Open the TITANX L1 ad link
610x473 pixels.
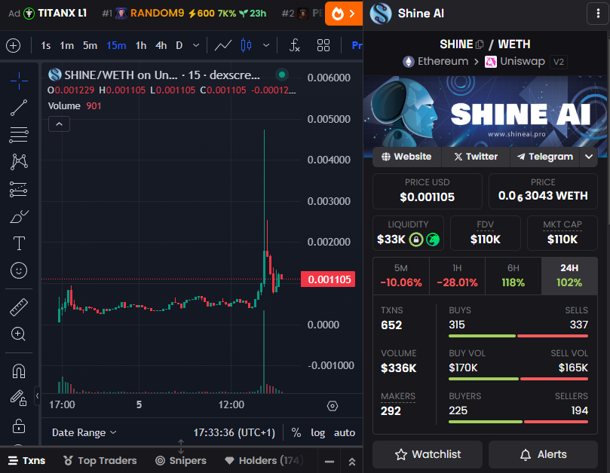point(55,14)
